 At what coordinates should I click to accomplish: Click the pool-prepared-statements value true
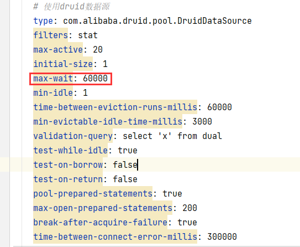[172, 193]
